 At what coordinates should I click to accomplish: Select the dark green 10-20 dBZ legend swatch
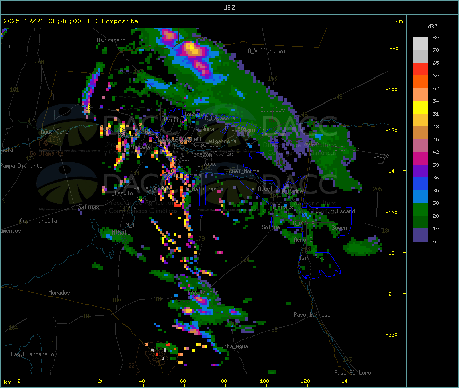(x=420, y=222)
